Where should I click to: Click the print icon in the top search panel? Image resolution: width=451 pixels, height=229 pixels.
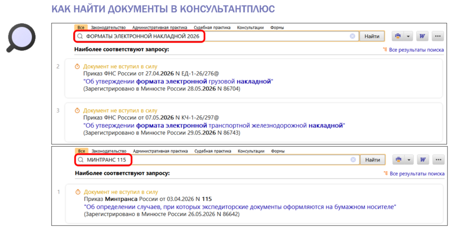tap(398, 36)
